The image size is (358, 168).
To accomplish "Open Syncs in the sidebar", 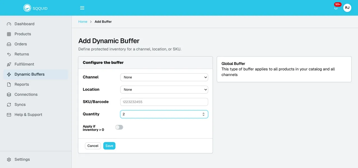I will (x=36, y=105).
